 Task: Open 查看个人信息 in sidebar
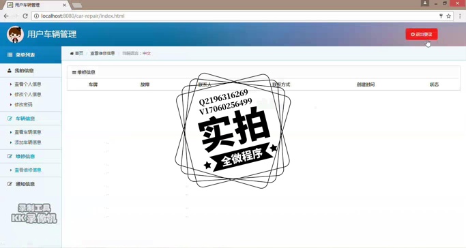[x=28, y=84]
